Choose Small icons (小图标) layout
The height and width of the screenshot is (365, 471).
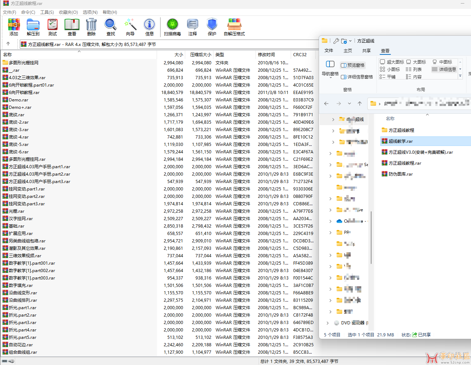(390, 69)
